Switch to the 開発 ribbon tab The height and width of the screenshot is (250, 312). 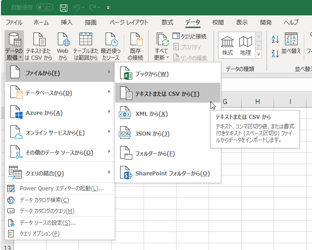click(x=266, y=22)
